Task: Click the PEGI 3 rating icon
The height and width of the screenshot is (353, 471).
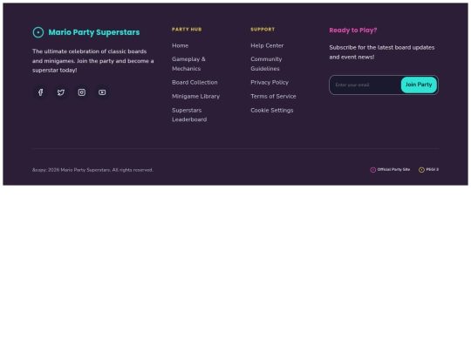Action: click(x=421, y=170)
